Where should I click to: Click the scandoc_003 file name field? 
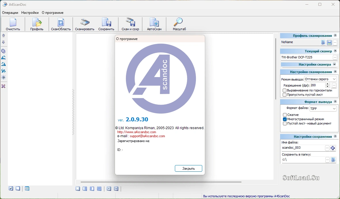pos(303,148)
